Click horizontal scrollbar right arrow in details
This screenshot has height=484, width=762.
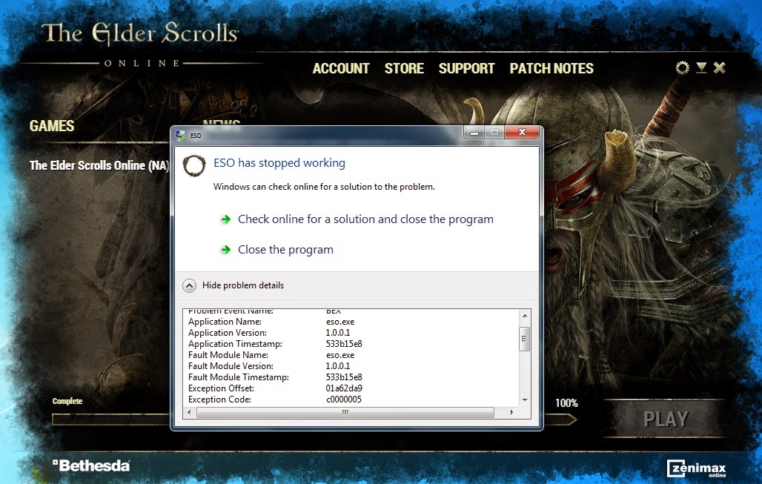pos(511,412)
